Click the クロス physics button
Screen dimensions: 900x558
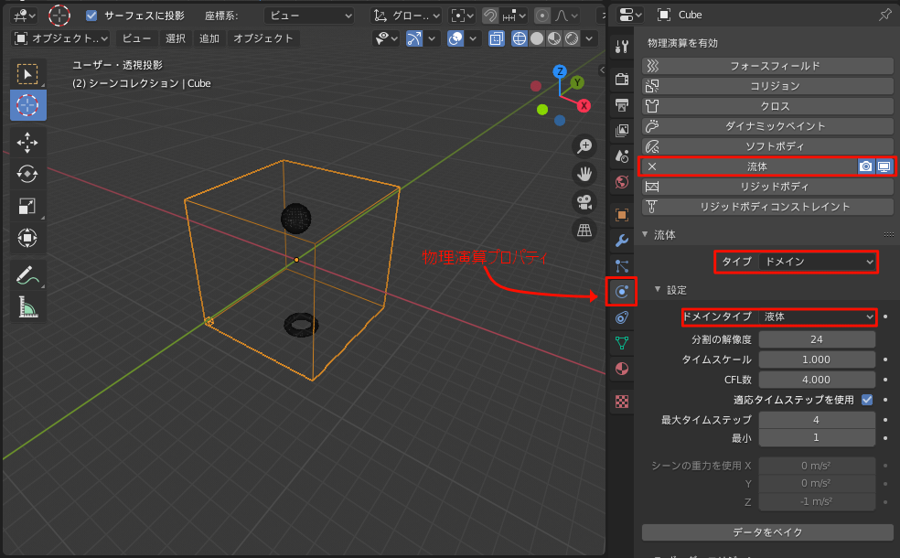pyautogui.click(x=767, y=106)
